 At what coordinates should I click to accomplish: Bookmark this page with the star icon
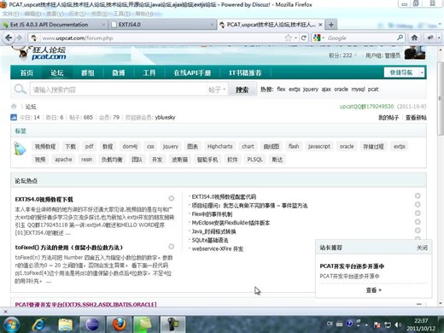click(289, 38)
